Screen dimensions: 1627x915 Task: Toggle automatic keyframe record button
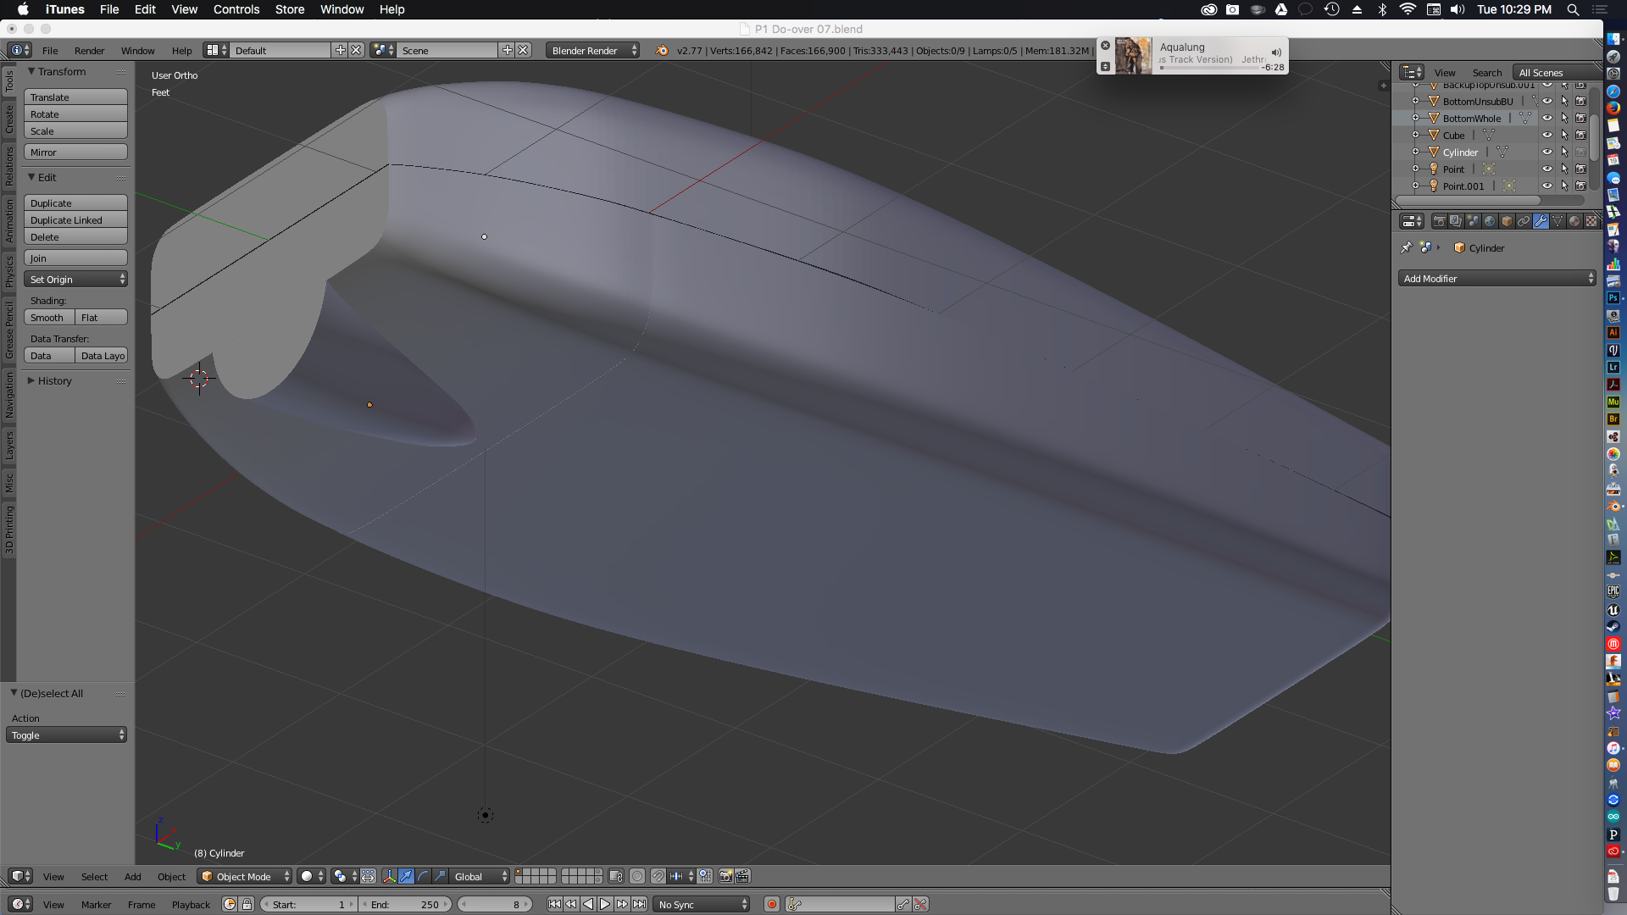tap(771, 904)
